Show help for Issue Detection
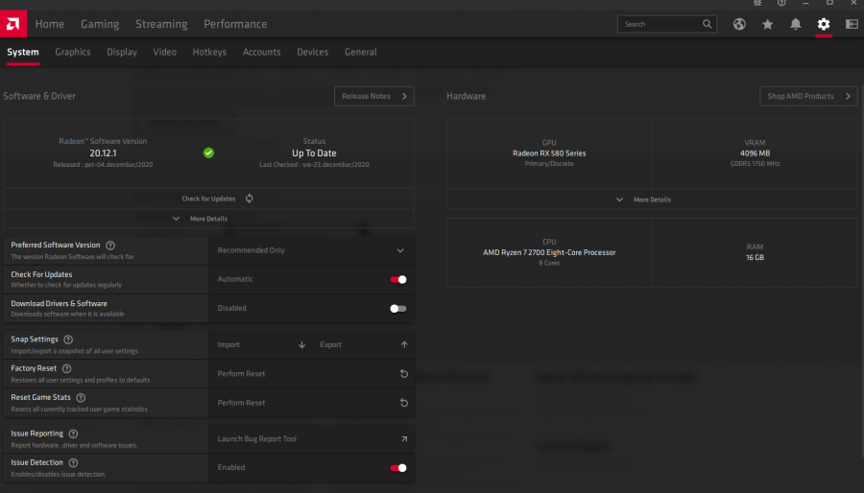864x493 pixels. click(73, 463)
